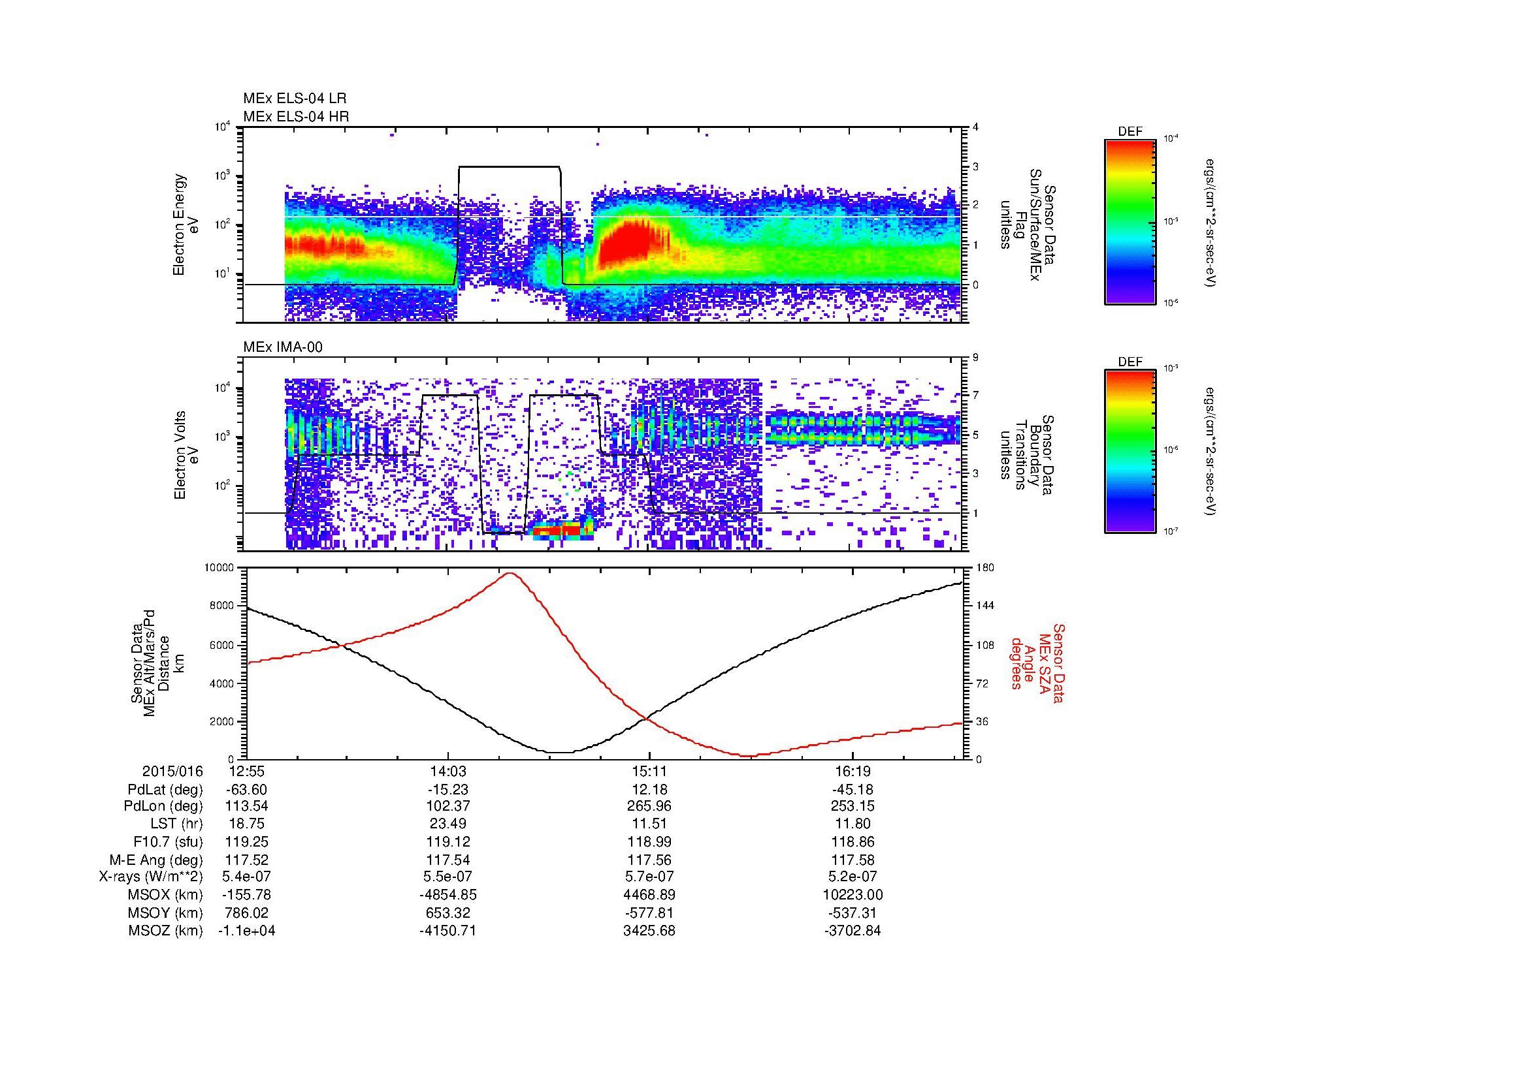The width and height of the screenshot is (1528, 1079).
Task: Click the 'LST (hr)' row label
Action: pos(176,824)
